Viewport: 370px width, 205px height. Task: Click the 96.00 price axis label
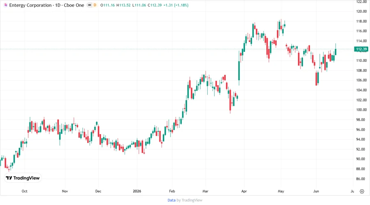pyautogui.click(x=361, y=129)
